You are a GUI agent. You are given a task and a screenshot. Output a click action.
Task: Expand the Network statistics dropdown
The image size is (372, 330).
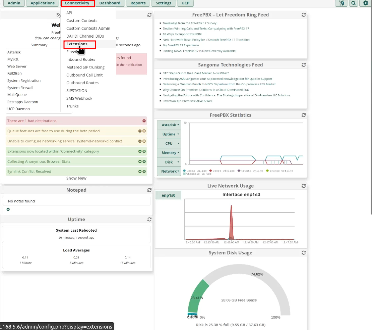click(x=169, y=171)
